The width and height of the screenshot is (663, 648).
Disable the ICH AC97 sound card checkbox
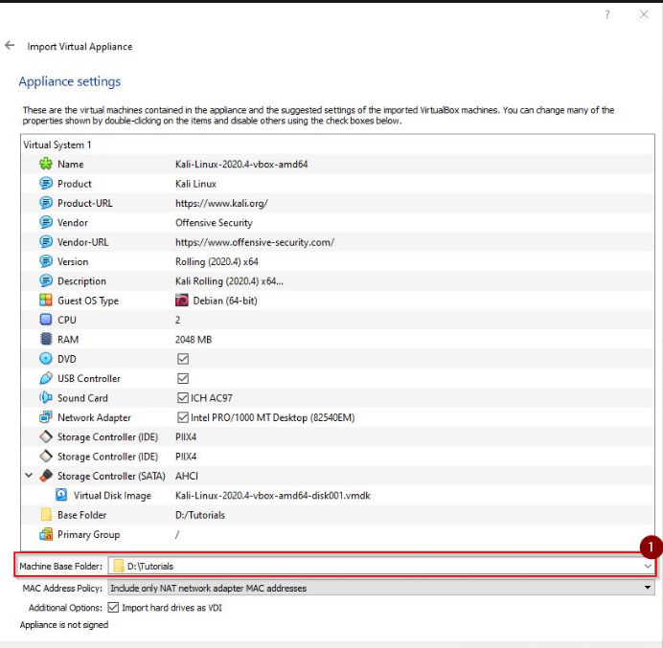pyautogui.click(x=183, y=397)
